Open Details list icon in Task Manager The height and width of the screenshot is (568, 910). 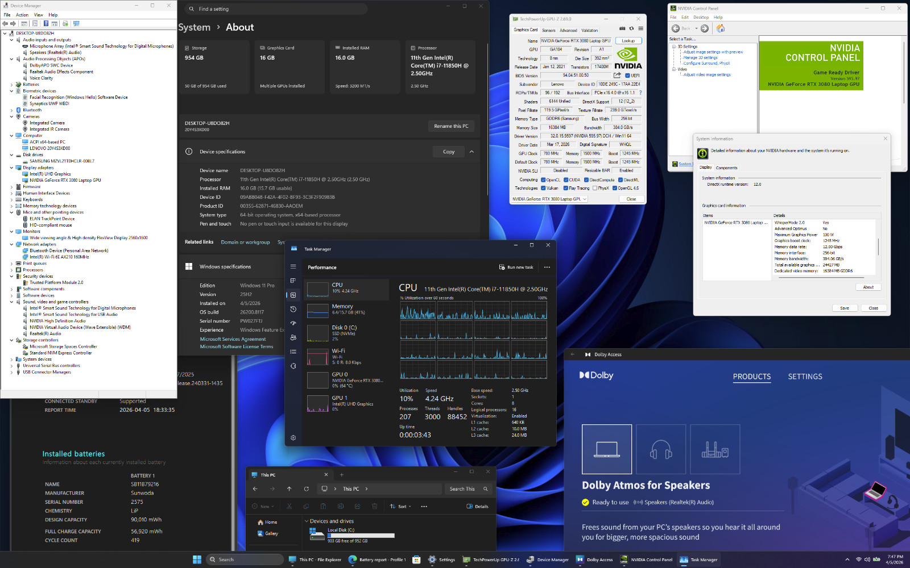293,352
